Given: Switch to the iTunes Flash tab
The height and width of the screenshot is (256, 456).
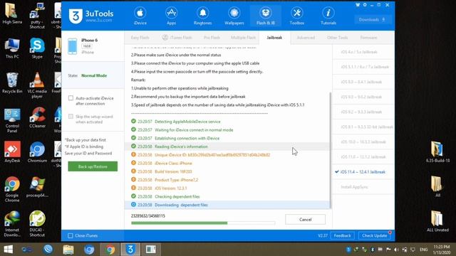Looking at the screenshot, I should [x=177, y=38].
